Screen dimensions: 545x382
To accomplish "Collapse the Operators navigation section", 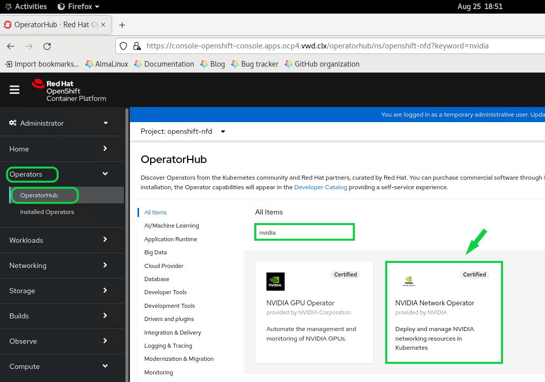I will coord(62,174).
